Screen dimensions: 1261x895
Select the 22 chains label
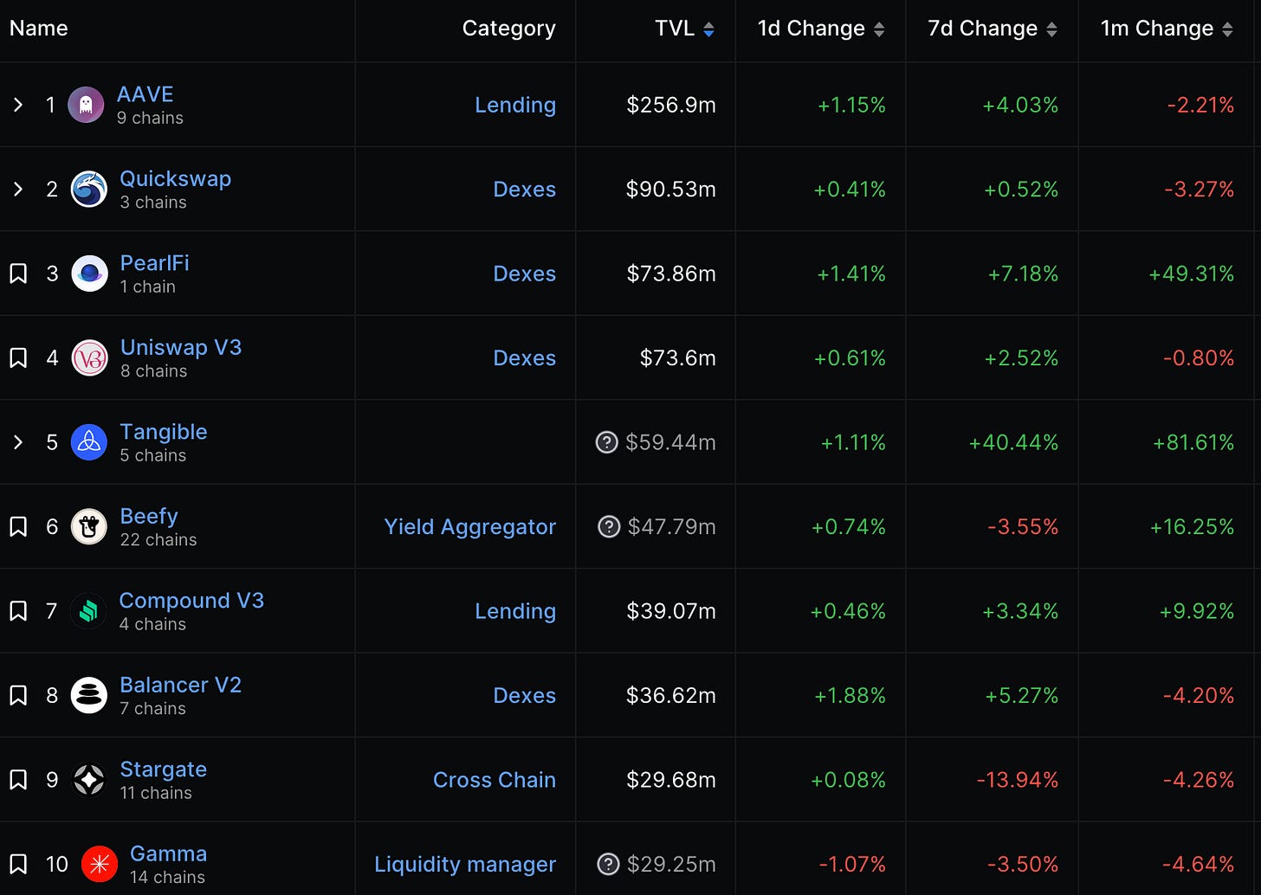158,540
